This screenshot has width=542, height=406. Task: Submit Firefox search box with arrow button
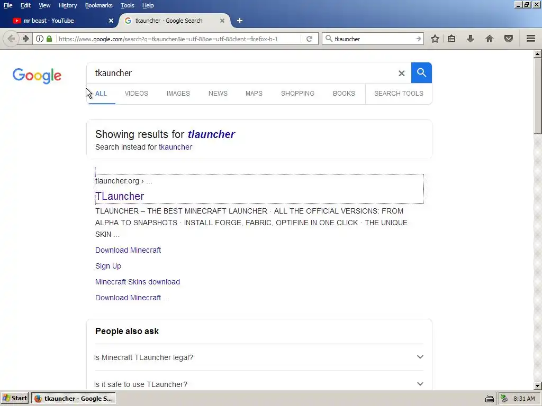coord(419,39)
